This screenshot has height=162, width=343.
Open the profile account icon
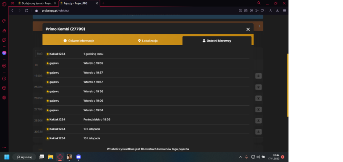(271, 11)
